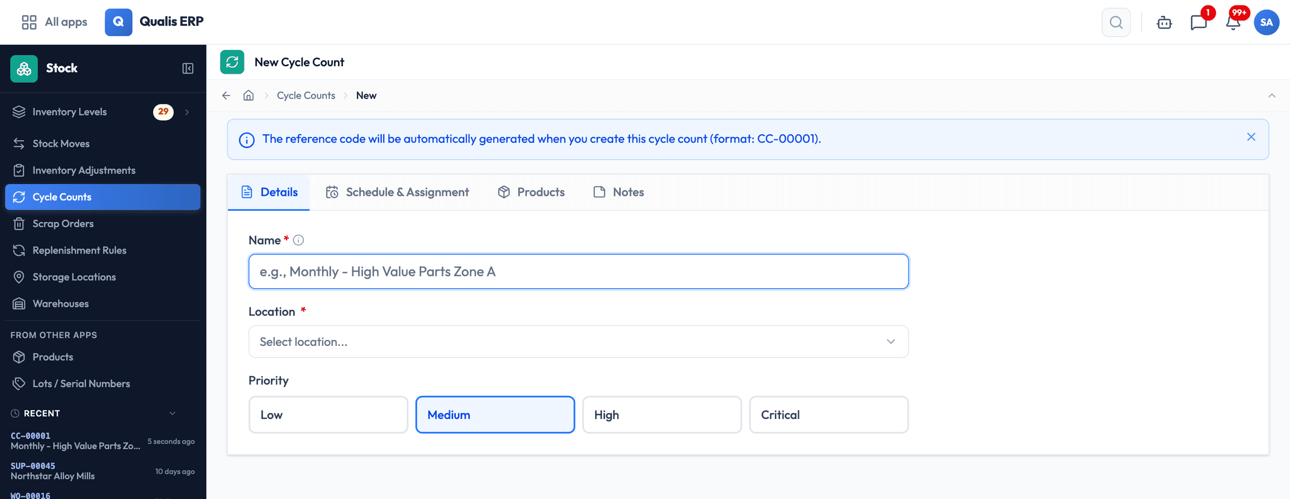Switch to the Notes tab
Viewport: 1290px width, 499px height.
point(619,192)
